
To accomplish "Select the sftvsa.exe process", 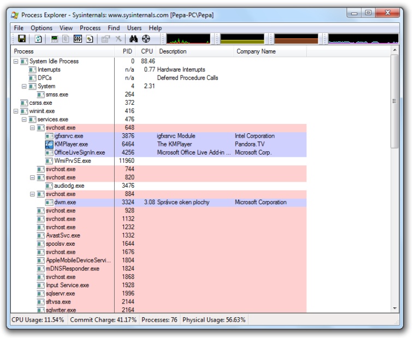I will tap(58, 302).
